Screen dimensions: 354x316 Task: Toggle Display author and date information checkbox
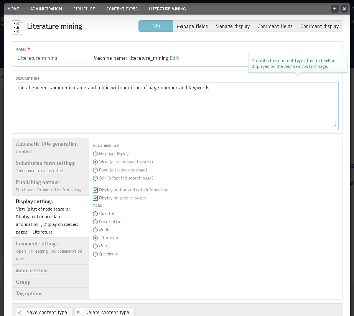[95, 190]
